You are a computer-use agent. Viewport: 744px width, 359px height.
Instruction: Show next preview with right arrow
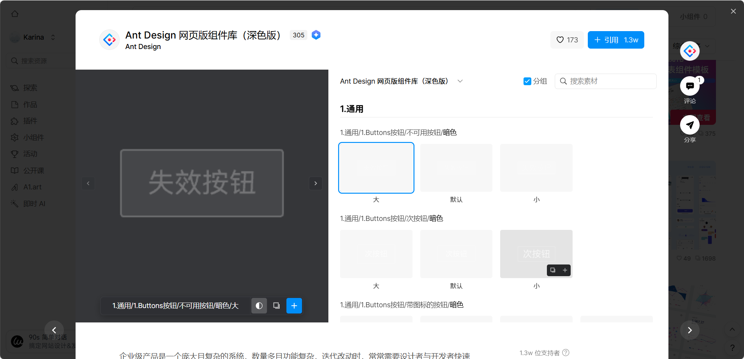(x=316, y=183)
